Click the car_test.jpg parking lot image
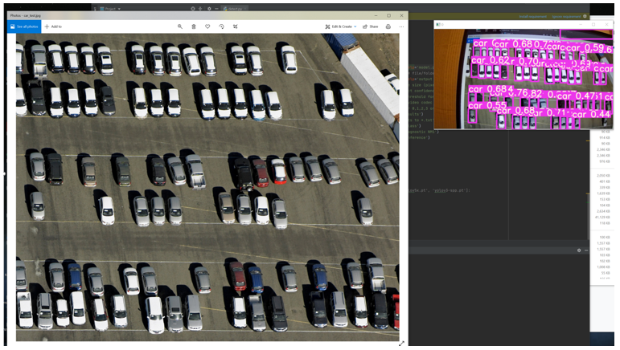The image size is (620, 350). coord(207,187)
